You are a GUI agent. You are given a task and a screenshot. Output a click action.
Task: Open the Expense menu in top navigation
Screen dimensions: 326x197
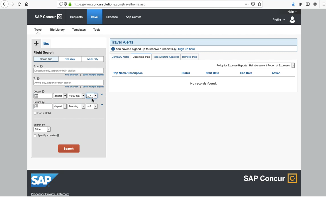pos(112,17)
